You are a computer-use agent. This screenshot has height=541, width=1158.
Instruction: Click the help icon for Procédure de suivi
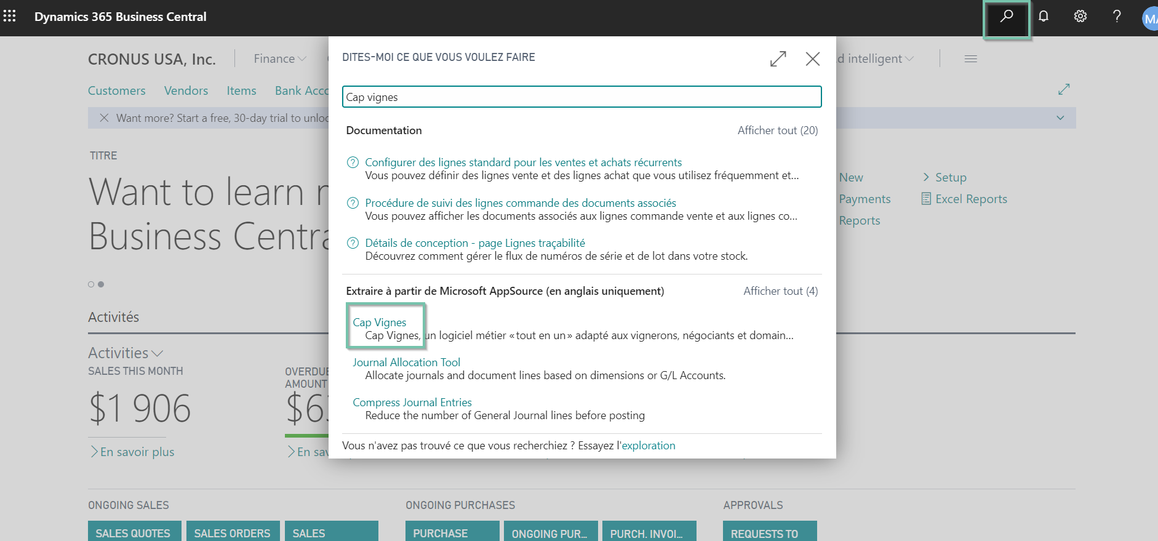(353, 203)
